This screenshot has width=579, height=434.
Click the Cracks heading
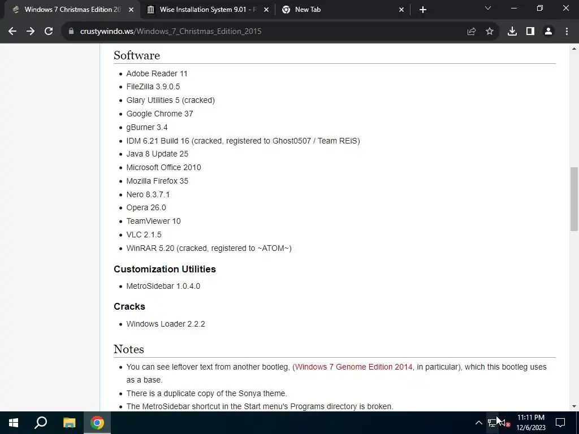129,307
